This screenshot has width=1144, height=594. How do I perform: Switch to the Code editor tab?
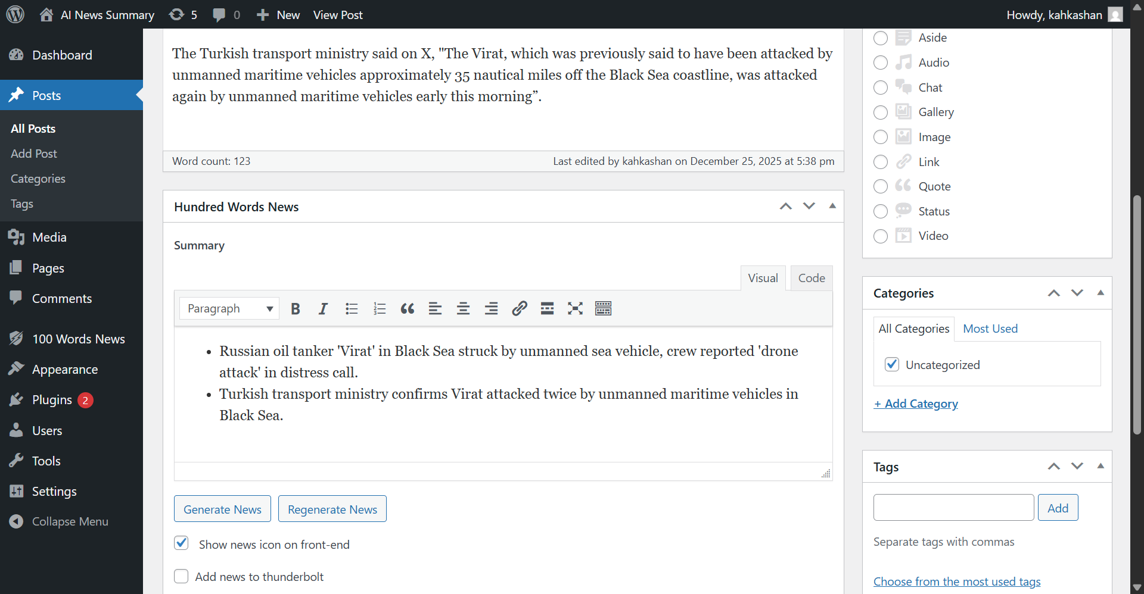click(x=811, y=278)
